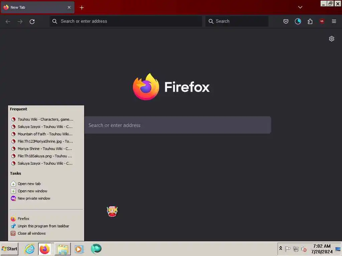The height and width of the screenshot is (256, 342).
Task: Click the chibi character sprite on page
Action: 112,211
